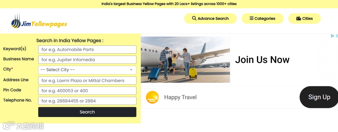Screen dimensions: 338x132
Task: Click the Happy Travel orange logo
Action: pos(152,97)
